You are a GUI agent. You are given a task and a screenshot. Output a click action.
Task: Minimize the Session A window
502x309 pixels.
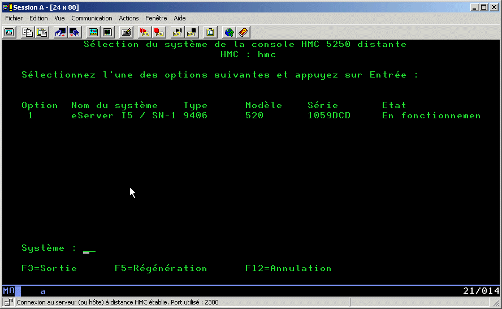pos(474,7)
